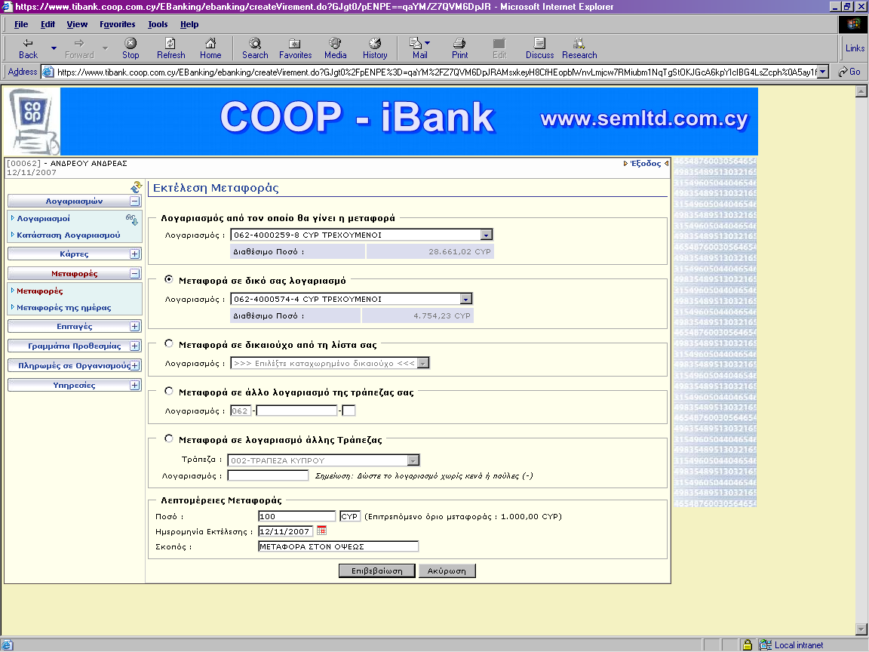Screen dimensions: 869x652
Task: Open the View menu
Action: pos(77,24)
